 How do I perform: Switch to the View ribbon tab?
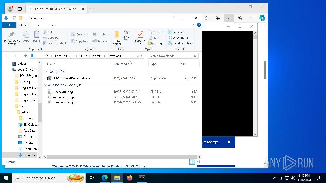tap(53, 25)
